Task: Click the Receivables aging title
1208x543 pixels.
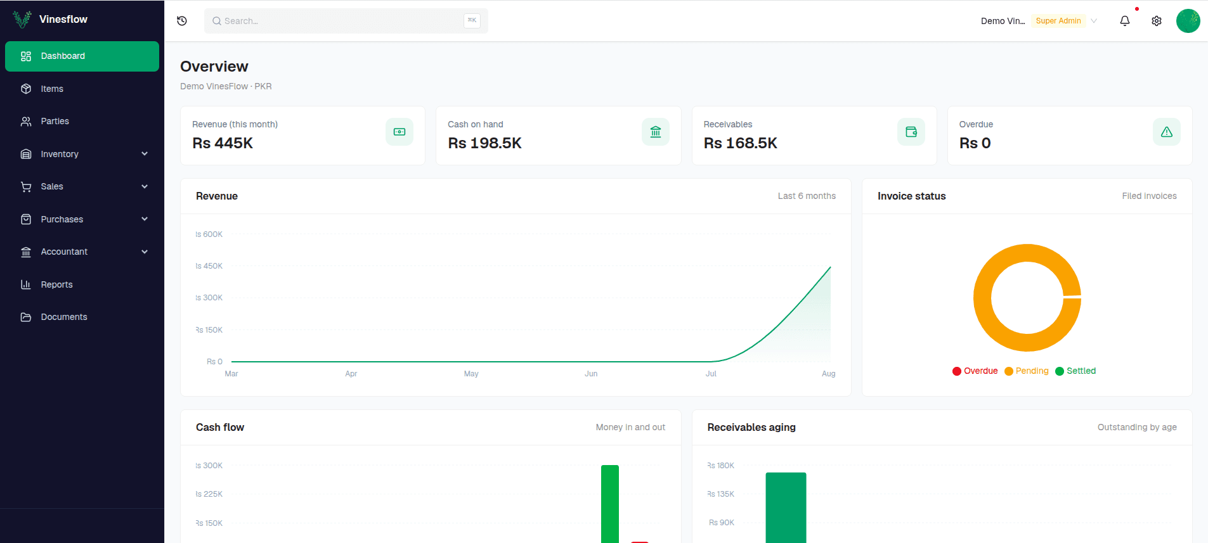Action: point(751,428)
